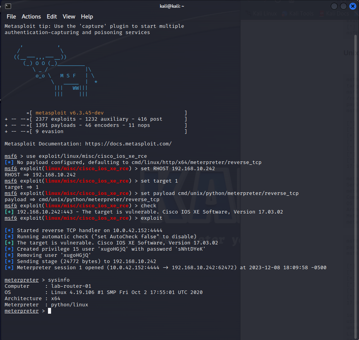This screenshot has width=359, height=340.
Task: Click the 'sysinfo' command text
Action: pyautogui.click(x=59, y=280)
